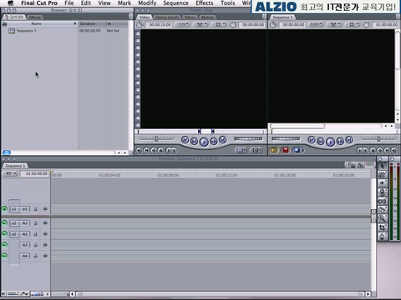Open Viewer zoom percentage pop-up

click(x=182, y=25)
